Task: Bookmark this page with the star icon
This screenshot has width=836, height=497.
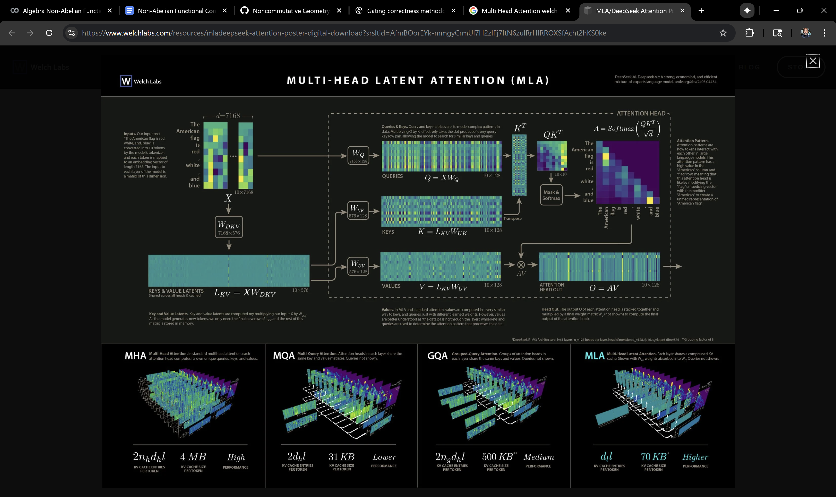Action: (723, 33)
